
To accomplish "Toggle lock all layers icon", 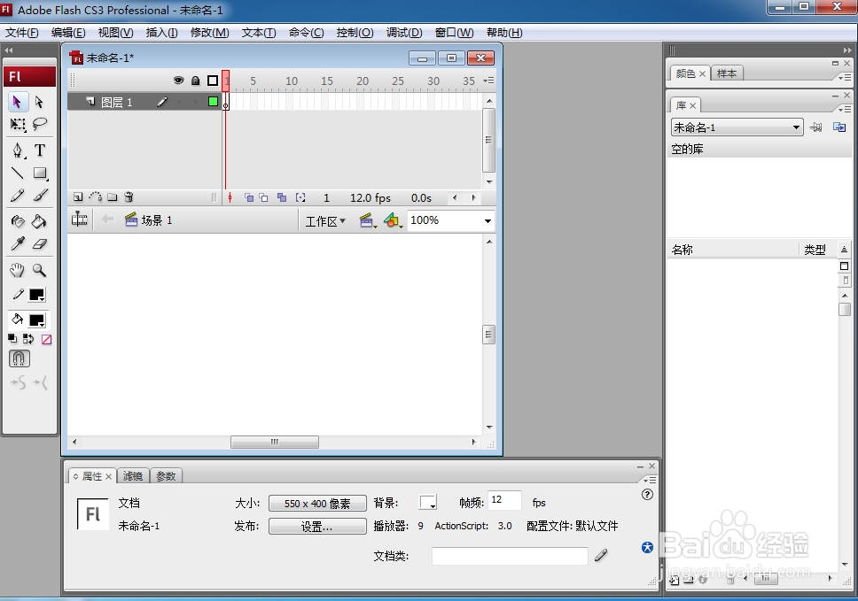I will coord(195,81).
